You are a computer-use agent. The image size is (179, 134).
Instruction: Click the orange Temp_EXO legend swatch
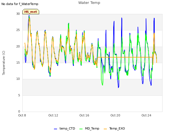pyautogui.click(x=105, y=129)
